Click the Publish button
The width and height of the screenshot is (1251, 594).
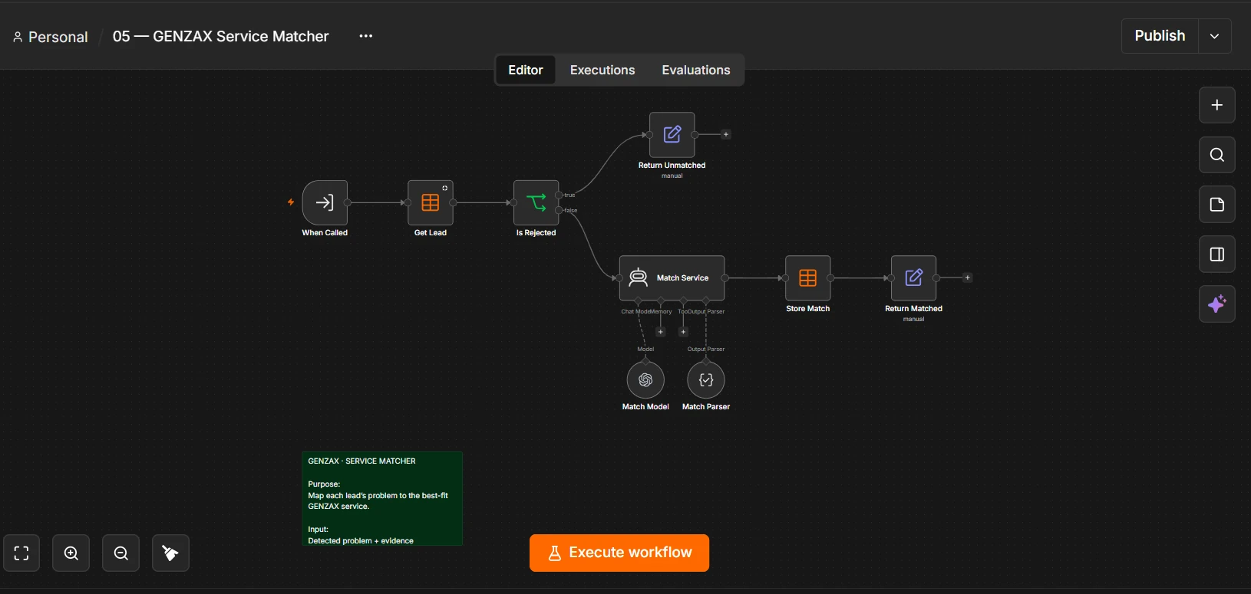click(x=1160, y=36)
